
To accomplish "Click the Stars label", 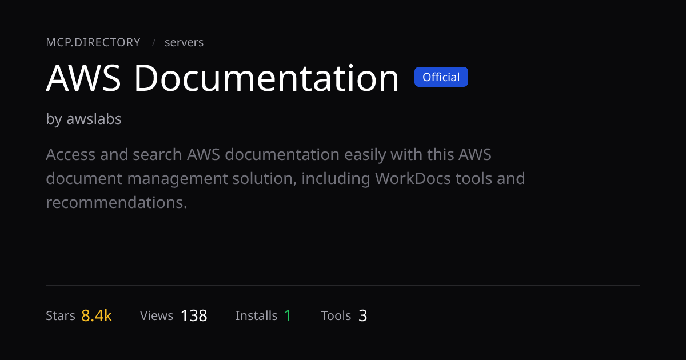I will pos(61,315).
